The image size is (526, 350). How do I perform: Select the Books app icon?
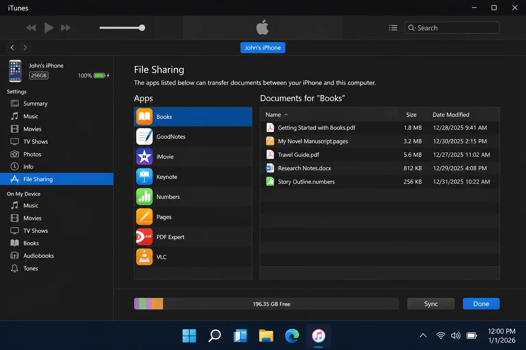point(145,117)
